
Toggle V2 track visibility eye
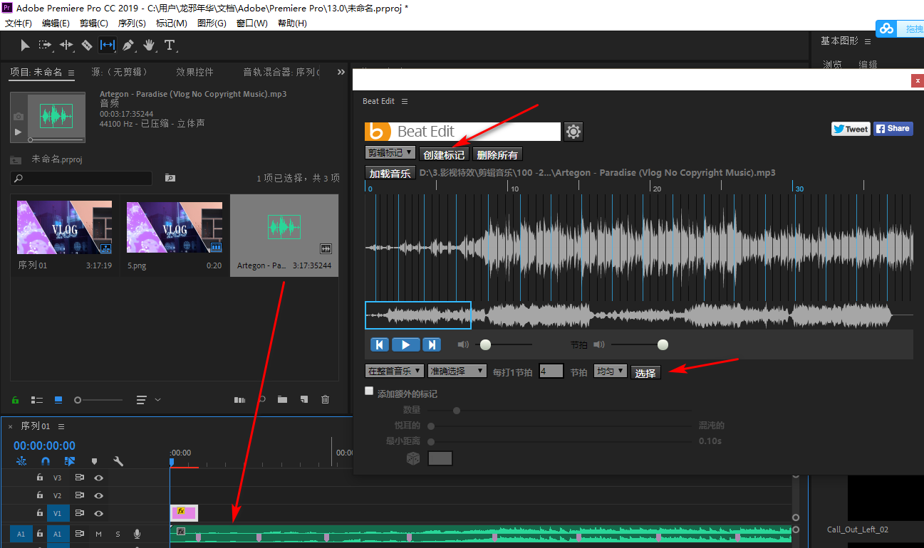99,496
